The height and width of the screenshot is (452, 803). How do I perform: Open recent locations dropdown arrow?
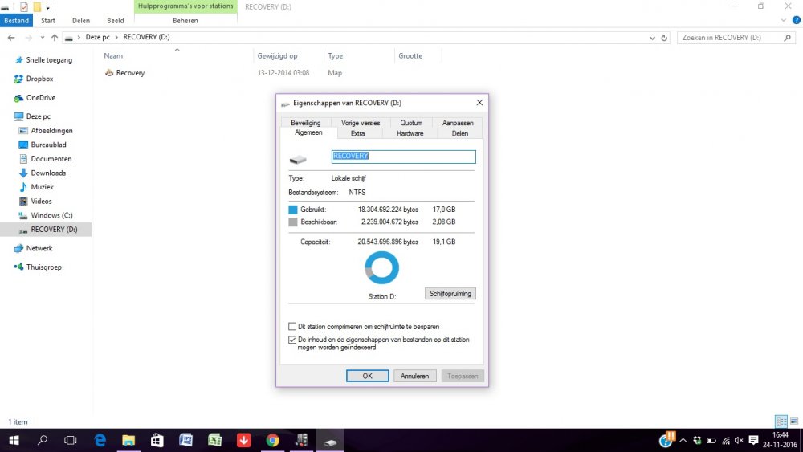tap(42, 38)
